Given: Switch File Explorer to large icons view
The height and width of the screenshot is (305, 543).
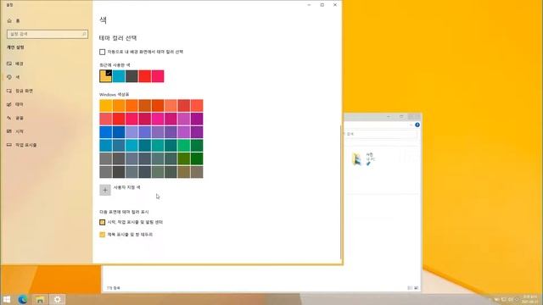Looking at the screenshot, I should [417, 288].
